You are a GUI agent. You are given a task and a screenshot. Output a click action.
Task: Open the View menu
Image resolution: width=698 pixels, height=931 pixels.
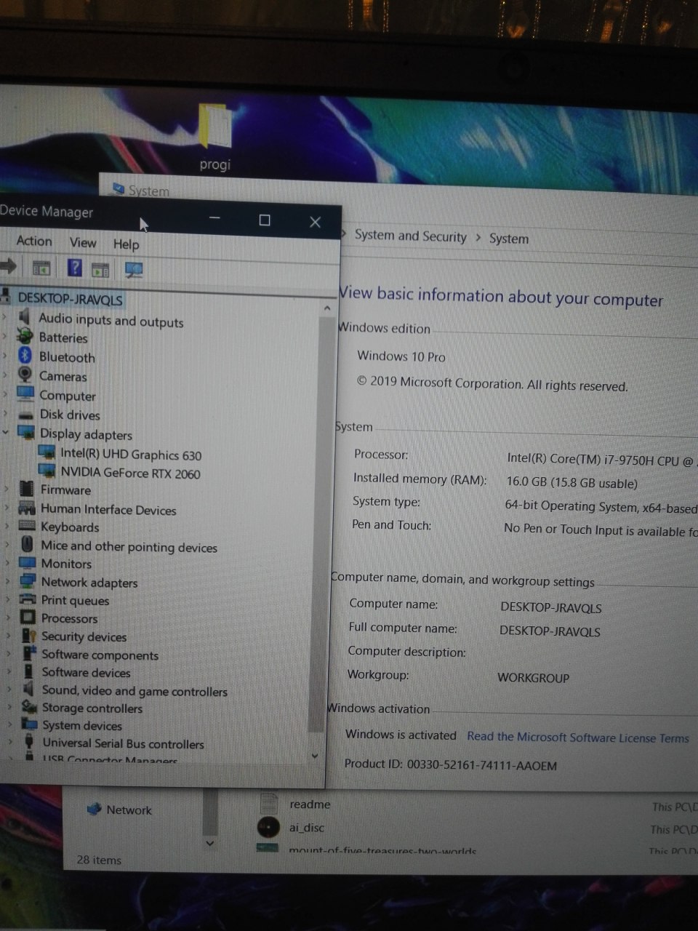pyautogui.click(x=83, y=242)
